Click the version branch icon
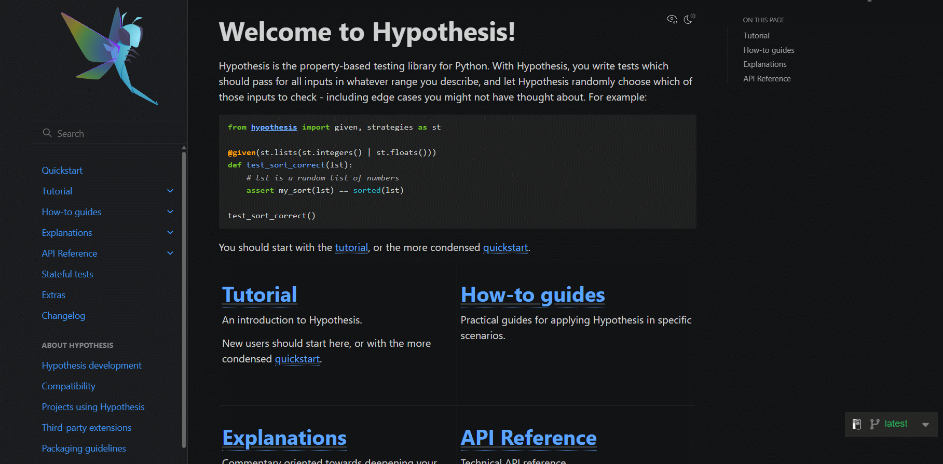Screen dimensions: 943x464 [874, 424]
